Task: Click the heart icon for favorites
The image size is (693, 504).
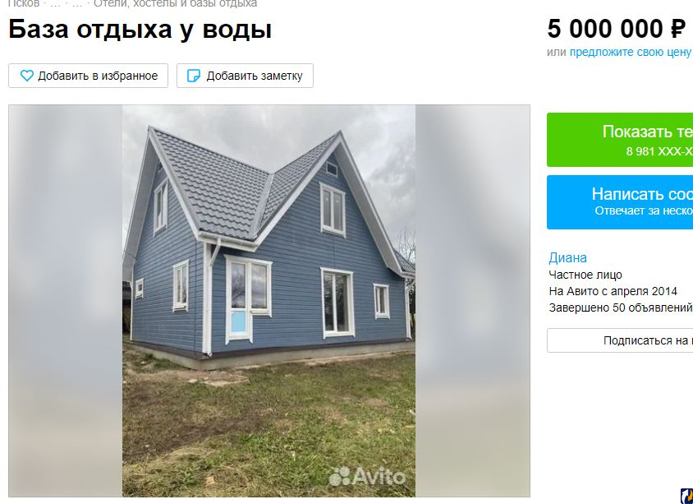Action: tap(26, 76)
